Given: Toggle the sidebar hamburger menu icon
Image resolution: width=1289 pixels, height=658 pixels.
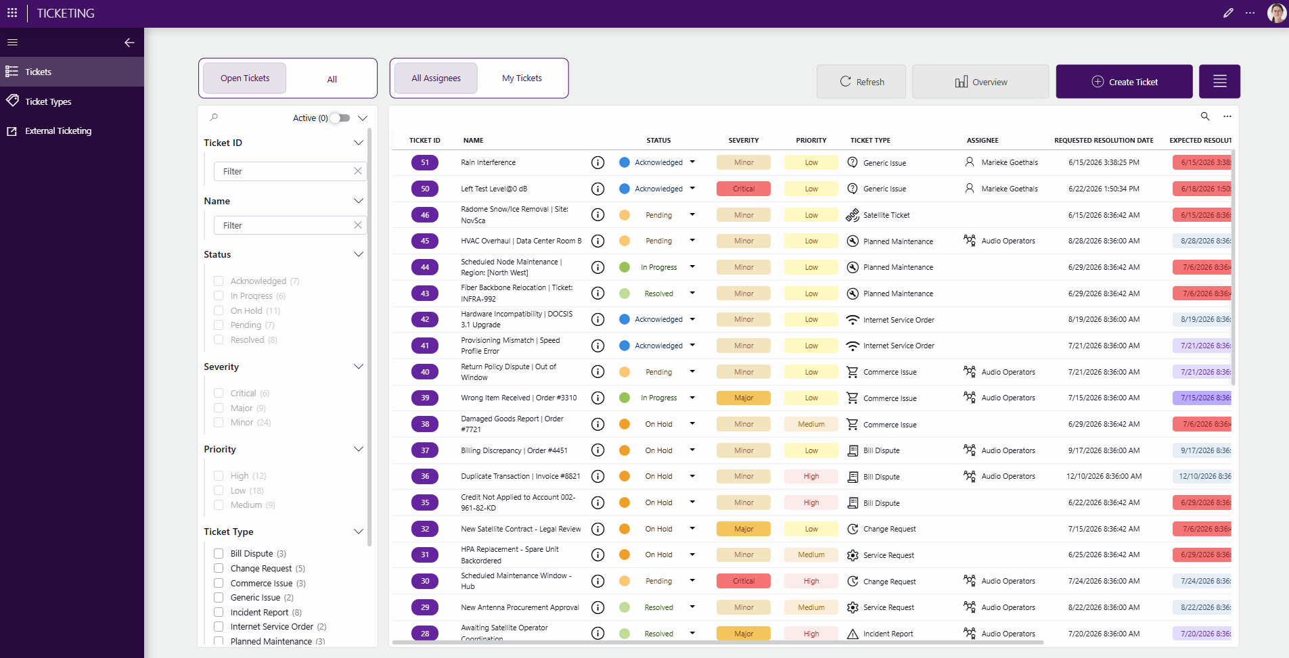Looking at the screenshot, I should [12, 42].
